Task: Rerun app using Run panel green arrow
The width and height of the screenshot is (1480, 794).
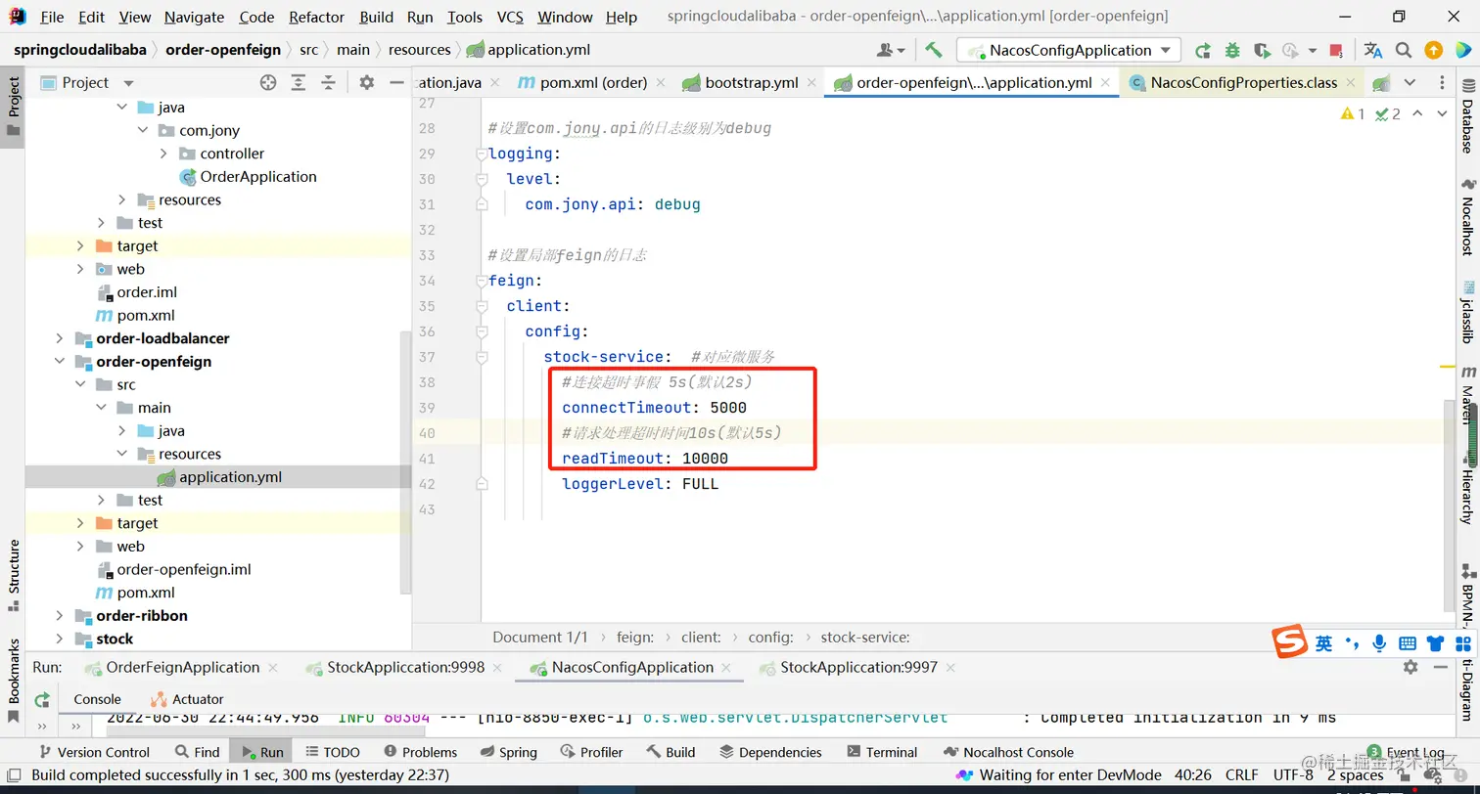Action: 42,700
